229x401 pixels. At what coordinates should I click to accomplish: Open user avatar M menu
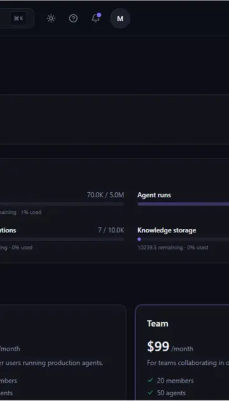click(120, 18)
